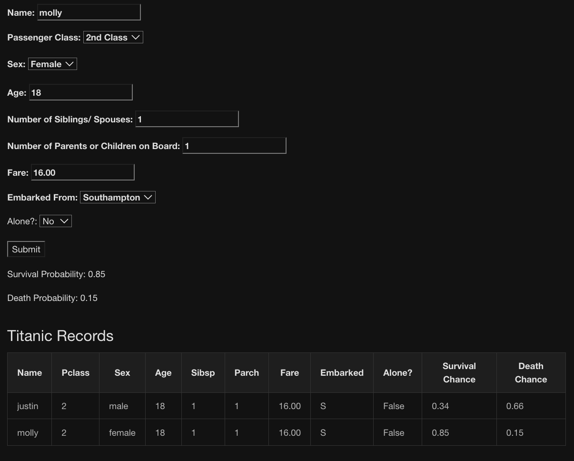Screen dimensions: 574x461
Task: Click the molly name cell in the table
Action: pyautogui.click(x=30, y=433)
